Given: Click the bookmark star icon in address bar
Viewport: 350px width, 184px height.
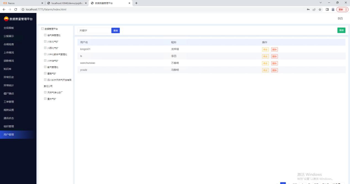Looking at the screenshot, I should point(320,9).
